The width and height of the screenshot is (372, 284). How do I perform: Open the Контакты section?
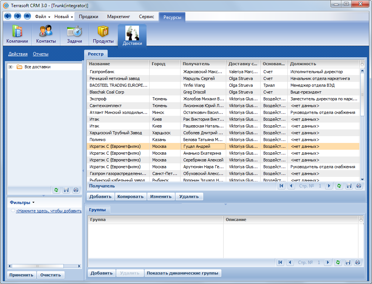[x=46, y=34]
